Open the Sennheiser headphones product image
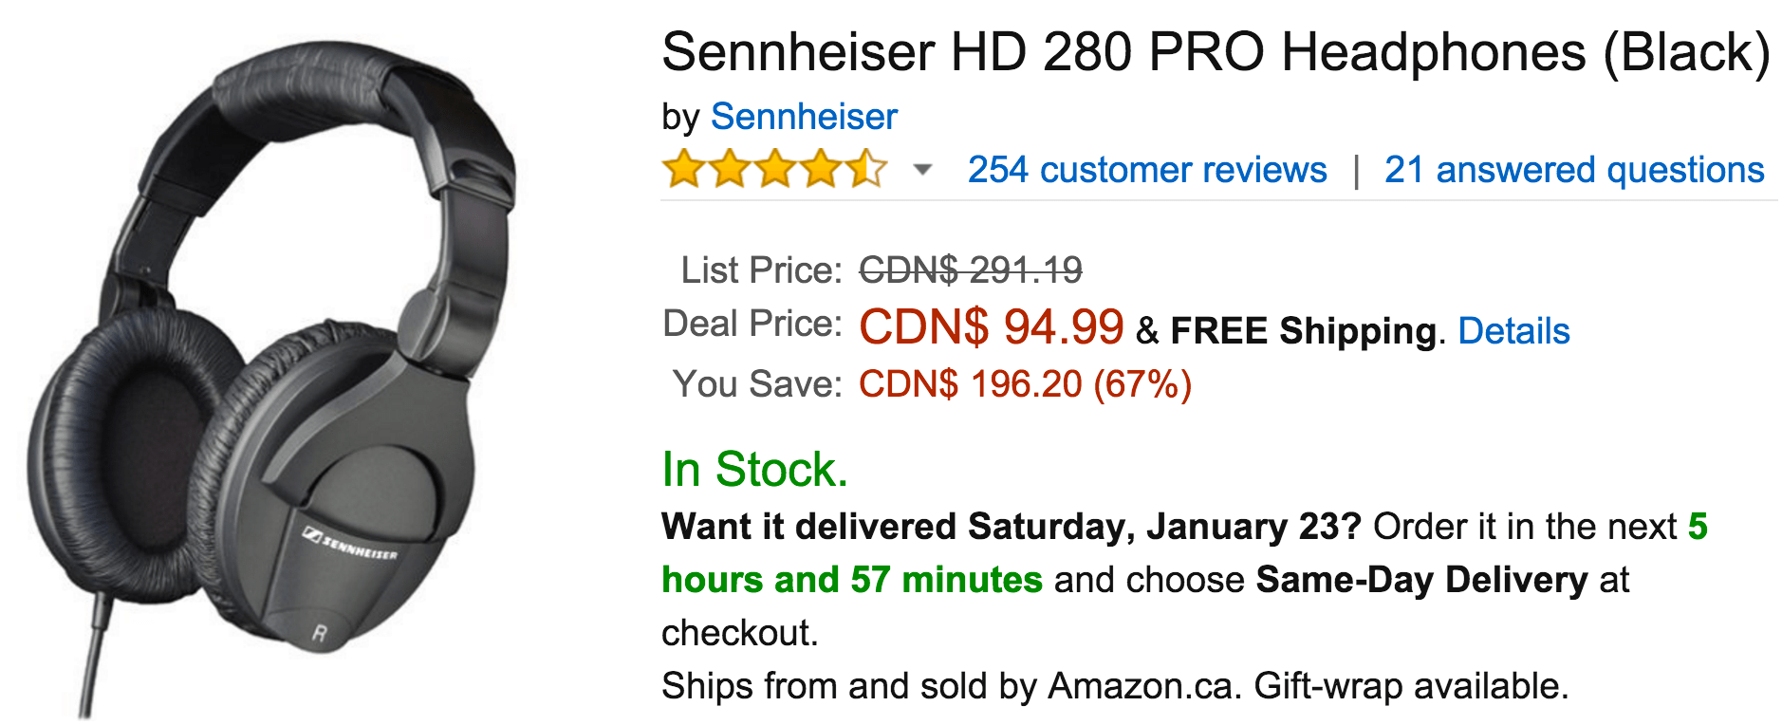The height and width of the screenshot is (725, 1782). pos(285,361)
